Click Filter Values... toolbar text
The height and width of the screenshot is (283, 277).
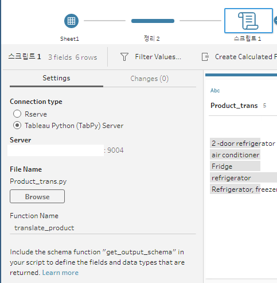[158, 57]
